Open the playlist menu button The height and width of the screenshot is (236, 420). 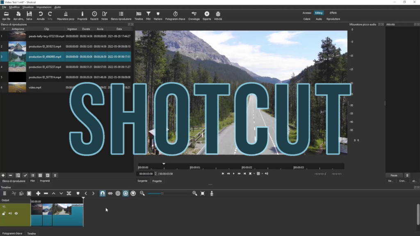click(55, 175)
